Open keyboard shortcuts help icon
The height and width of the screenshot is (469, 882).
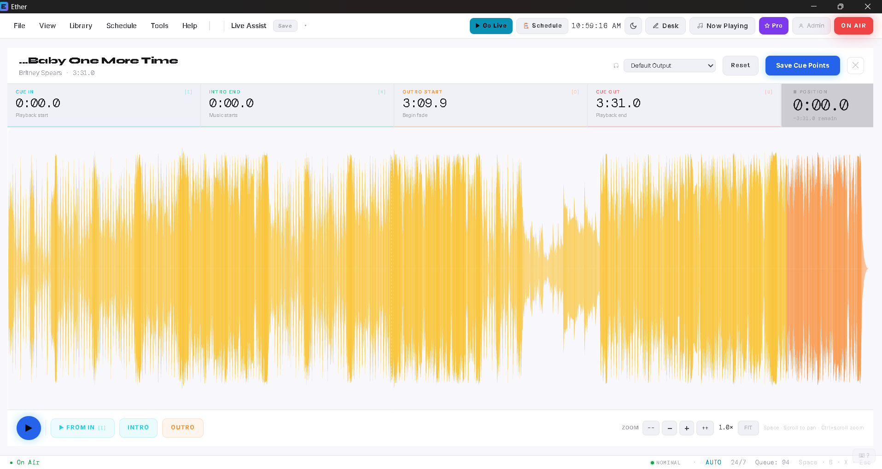tap(864, 456)
